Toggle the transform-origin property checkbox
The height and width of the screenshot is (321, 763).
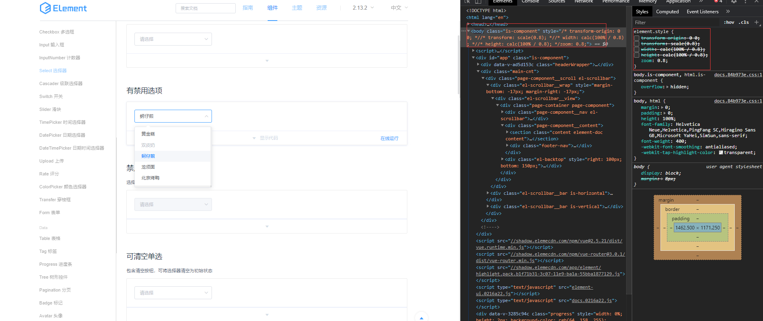pyautogui.click(x=637, y=38)
